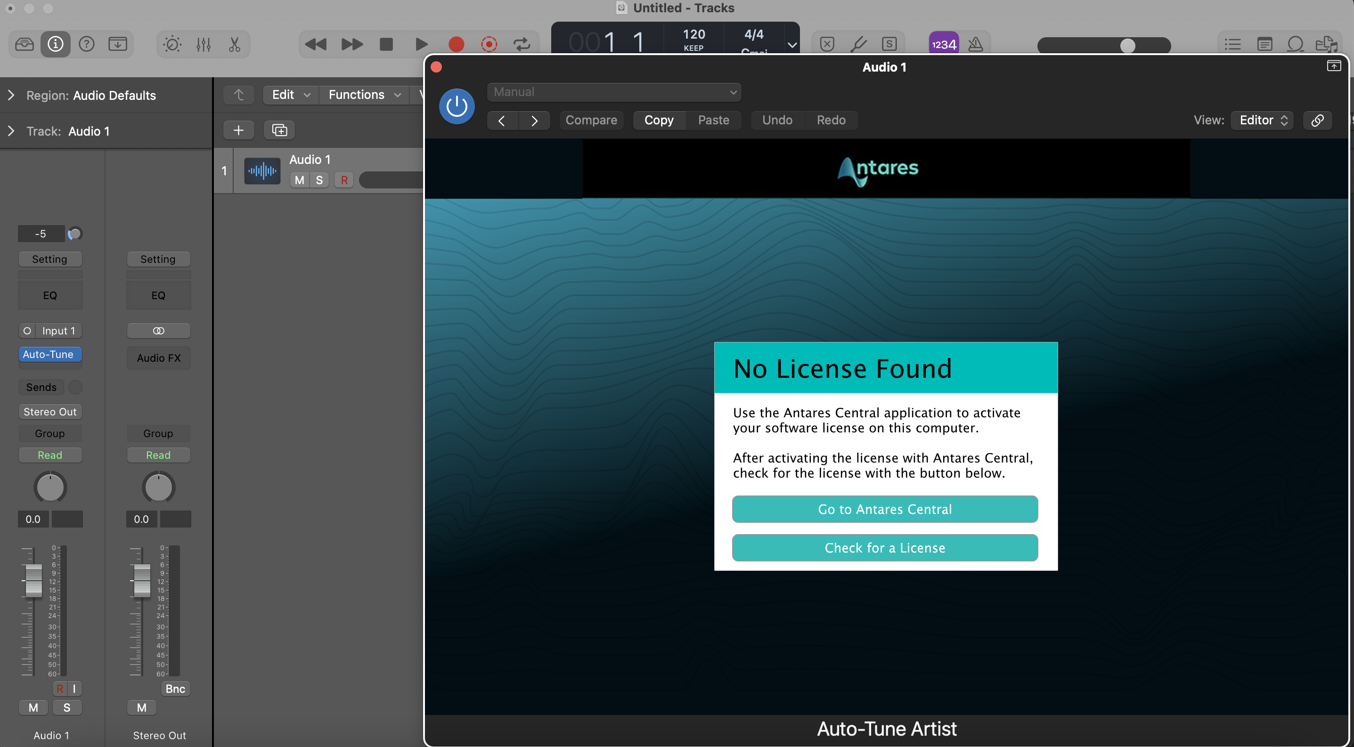
Task: Open the Auto-Tune plug-in slot
Action: (x=50, y=355)
